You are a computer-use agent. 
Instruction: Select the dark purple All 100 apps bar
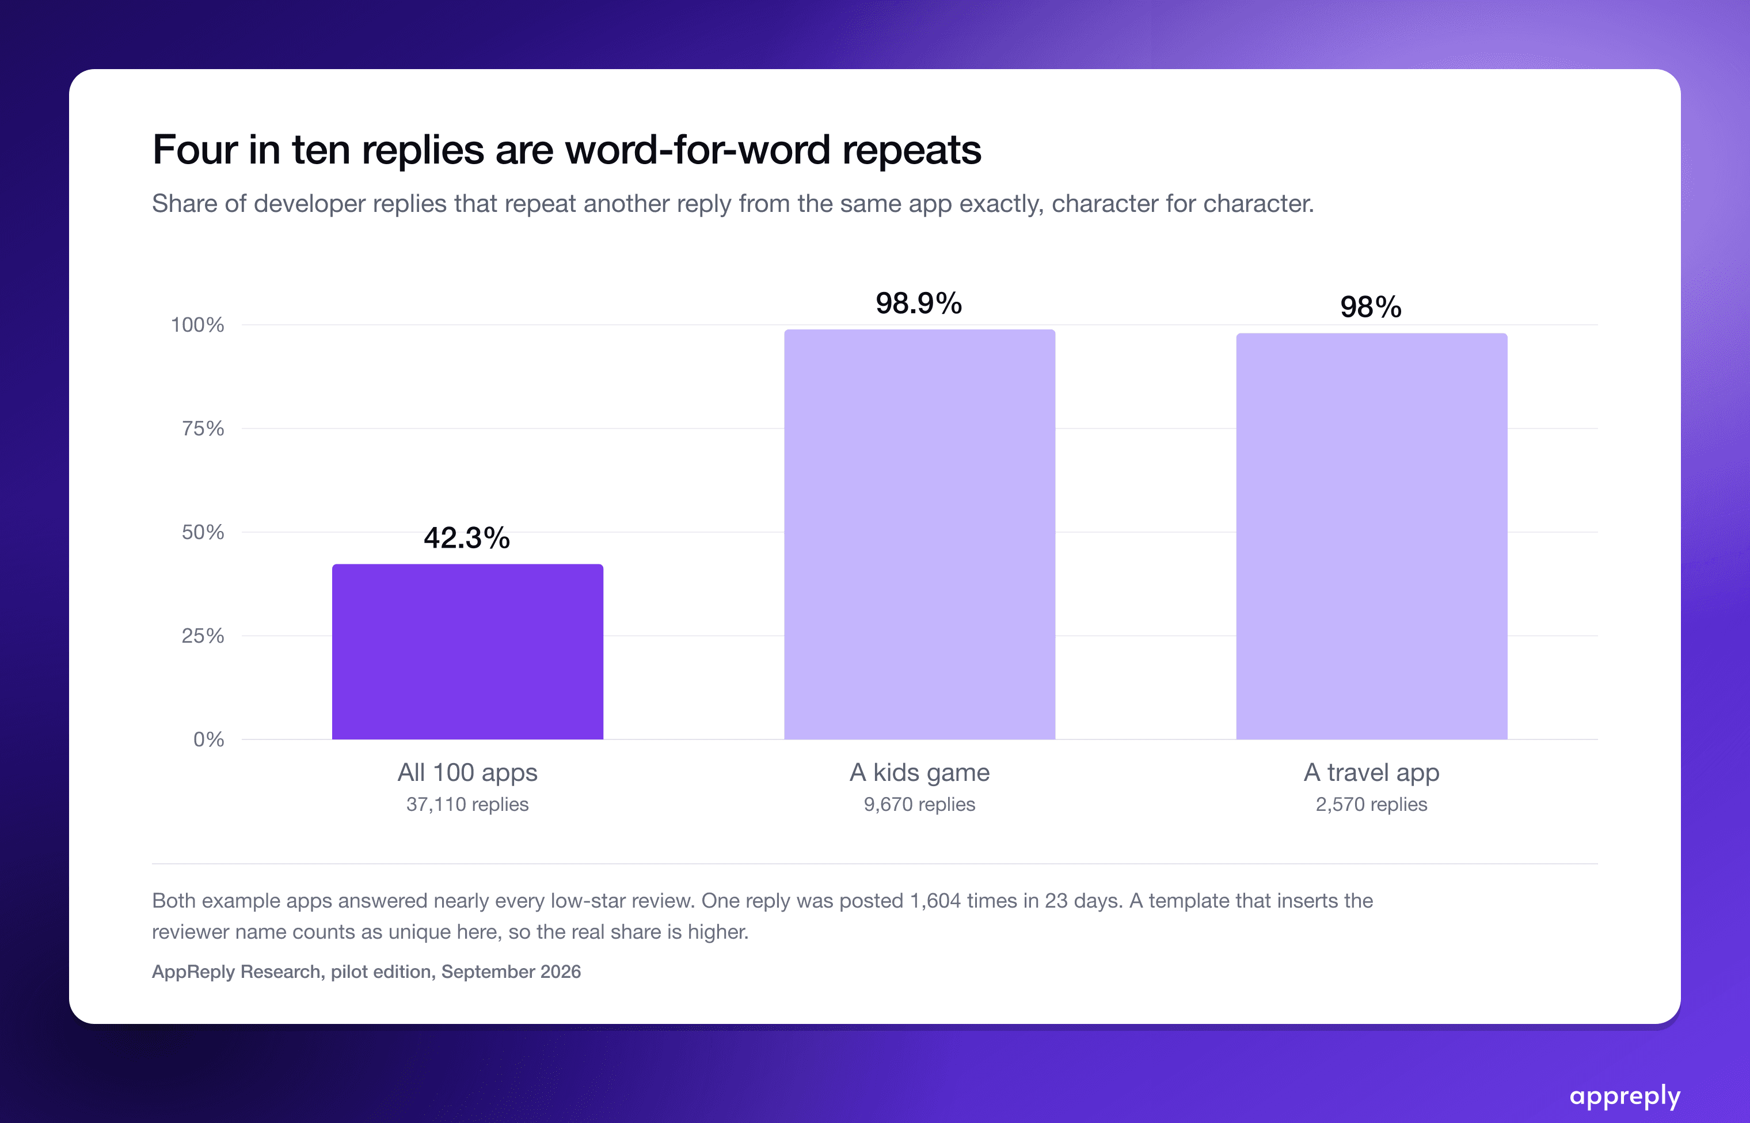pyautogui.click(x=467, y=651)
